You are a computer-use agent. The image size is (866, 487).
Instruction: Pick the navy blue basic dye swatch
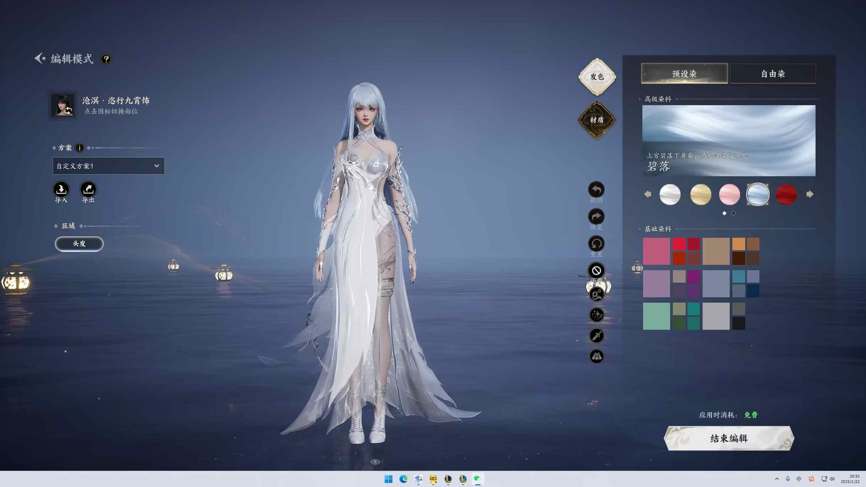pyautogui.click(x=753, y=291)
